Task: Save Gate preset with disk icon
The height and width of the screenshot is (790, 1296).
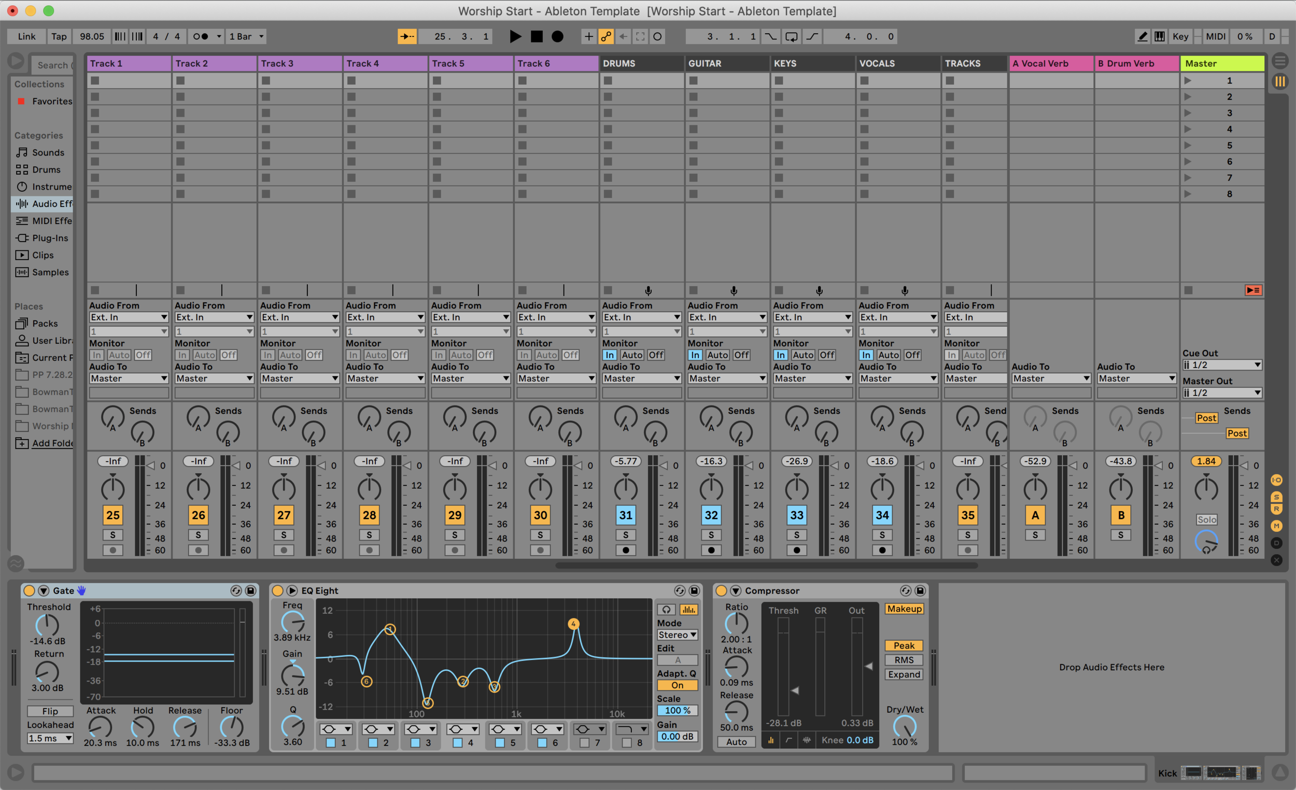Action: (x=251, y=590)
